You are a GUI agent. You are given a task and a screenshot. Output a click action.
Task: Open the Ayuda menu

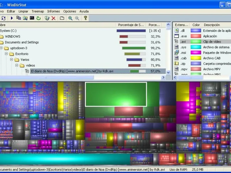coord(84,11)
